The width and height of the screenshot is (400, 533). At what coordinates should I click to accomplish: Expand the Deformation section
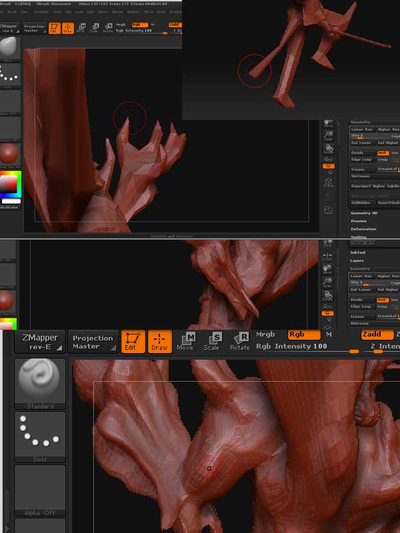pyautogui.click(x=363, y=229)
